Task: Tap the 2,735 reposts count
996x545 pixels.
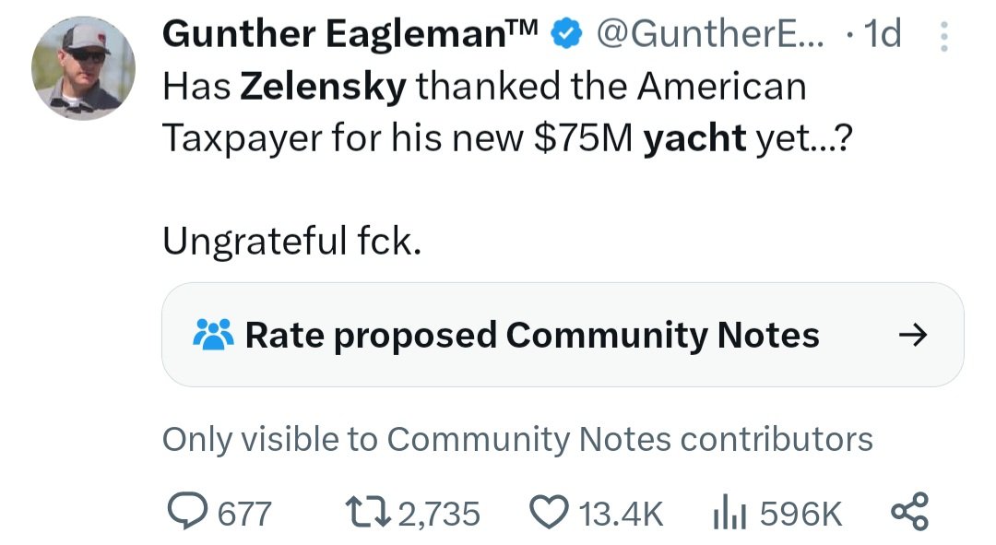Action: (439, 514)
